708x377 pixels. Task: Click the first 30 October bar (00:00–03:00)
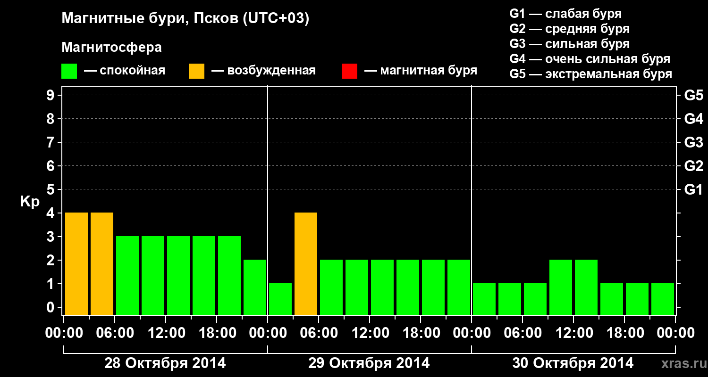(x=484, y=299)
